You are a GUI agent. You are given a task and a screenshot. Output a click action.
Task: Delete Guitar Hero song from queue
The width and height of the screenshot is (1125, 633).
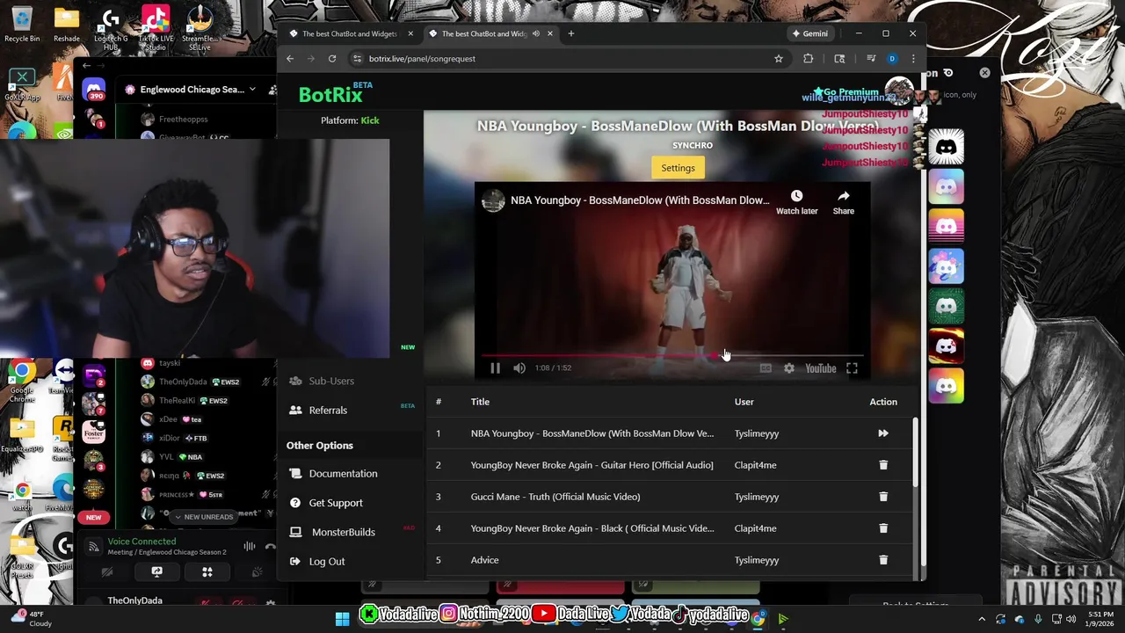tap(883, 465)
